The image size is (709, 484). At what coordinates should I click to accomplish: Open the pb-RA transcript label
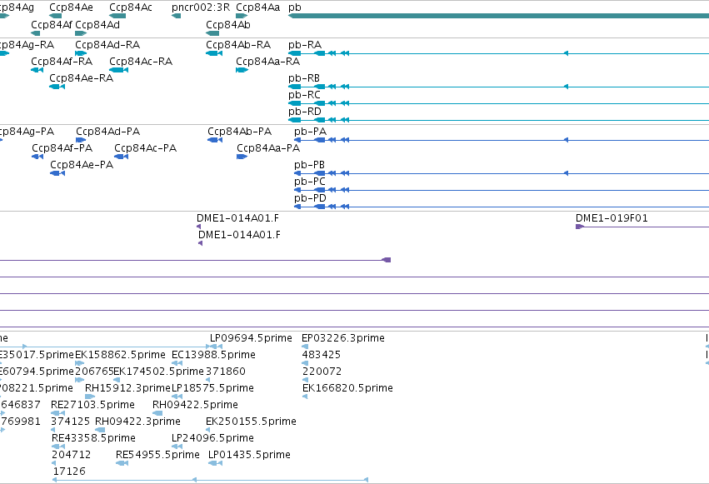[305, 45]
